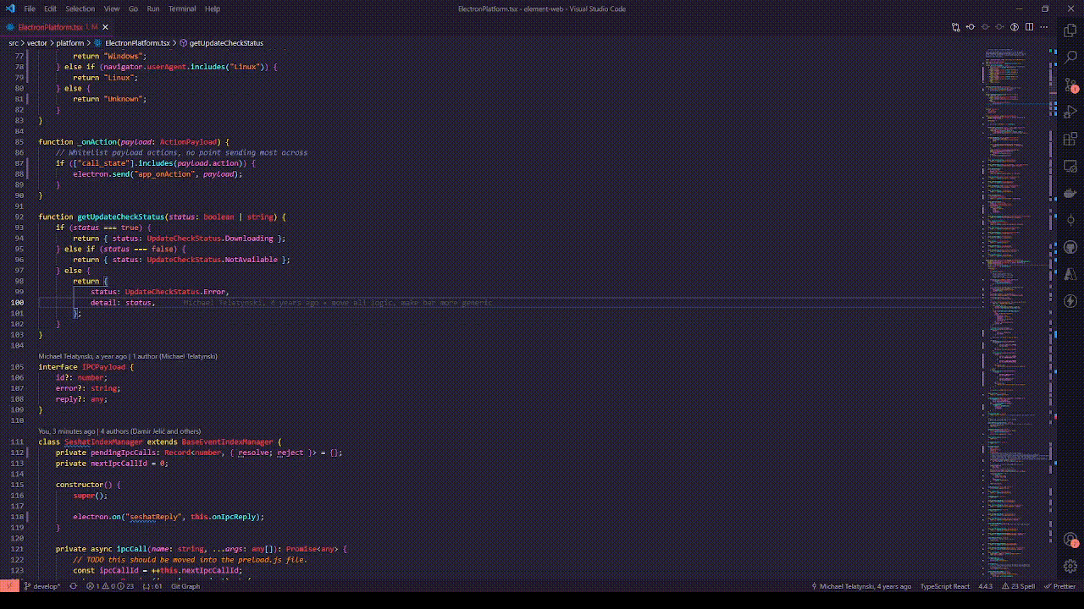Open the Extensions view

pyautogui.click(x=1070, y=139)
